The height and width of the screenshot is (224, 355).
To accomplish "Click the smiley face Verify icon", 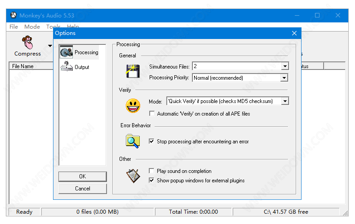I will (133, 106).
